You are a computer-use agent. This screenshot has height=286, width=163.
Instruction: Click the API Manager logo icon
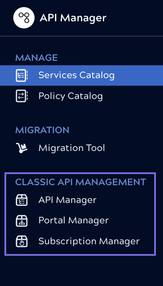pyautogui.click(x=24, y=18)
